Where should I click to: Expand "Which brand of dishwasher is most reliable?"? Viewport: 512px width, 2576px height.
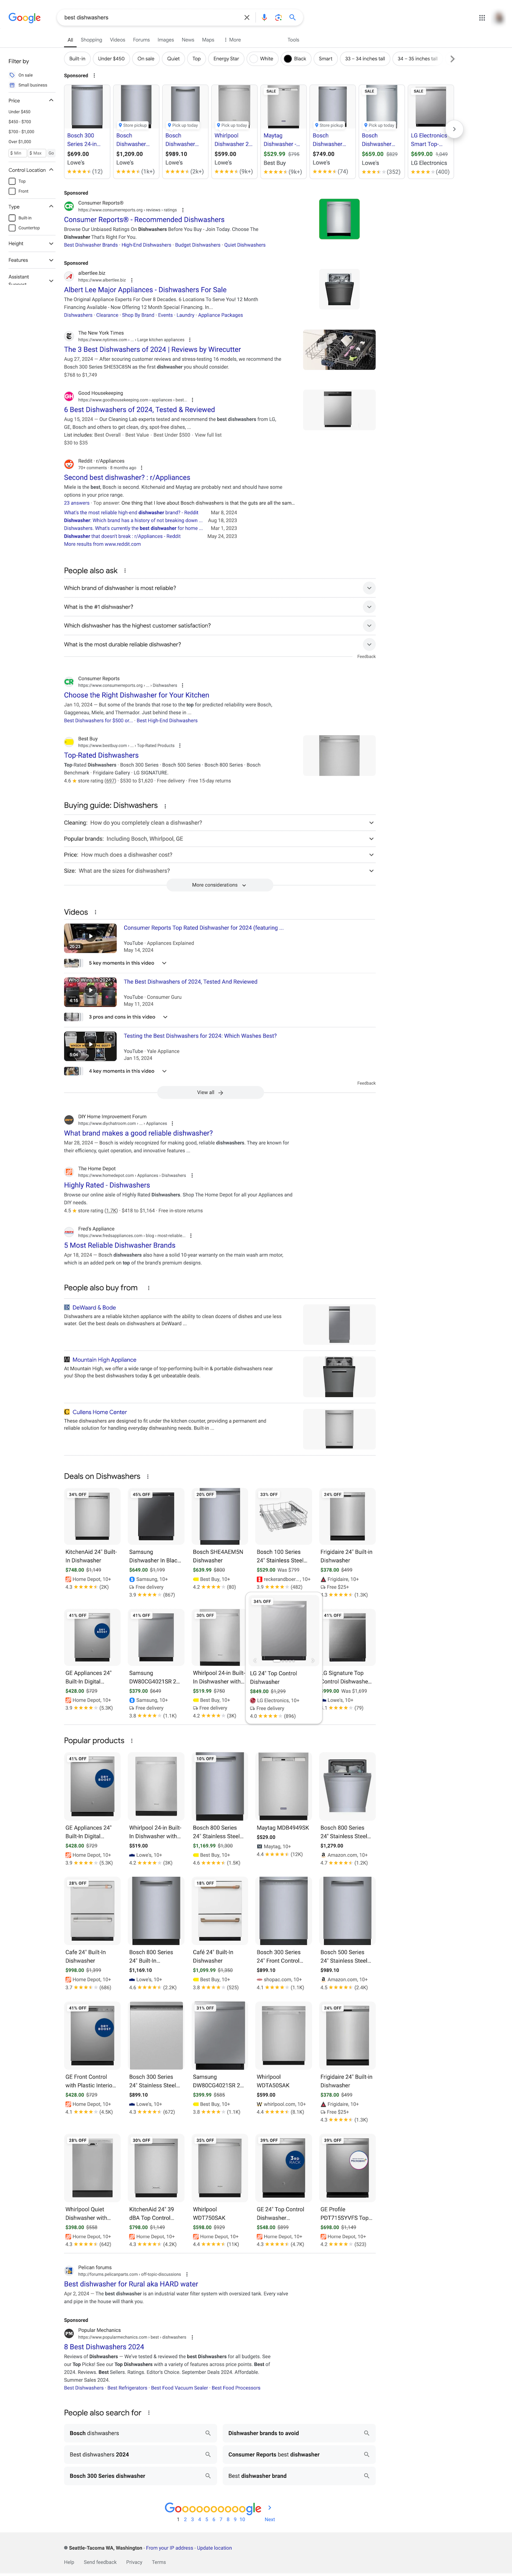tap(220, 588)
